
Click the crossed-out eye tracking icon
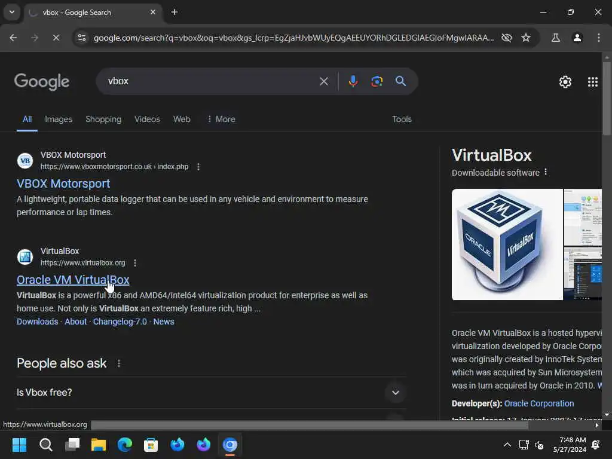[506, 38]
